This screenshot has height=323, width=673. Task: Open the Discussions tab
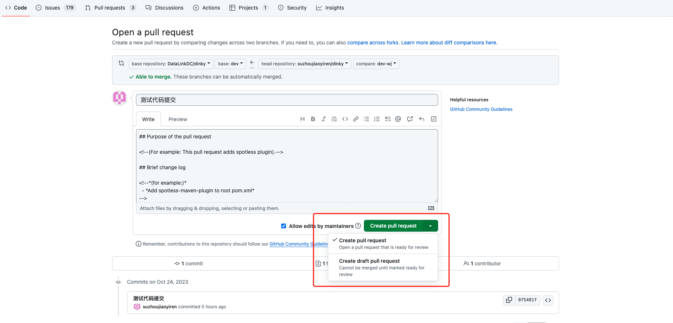[165, 8]
